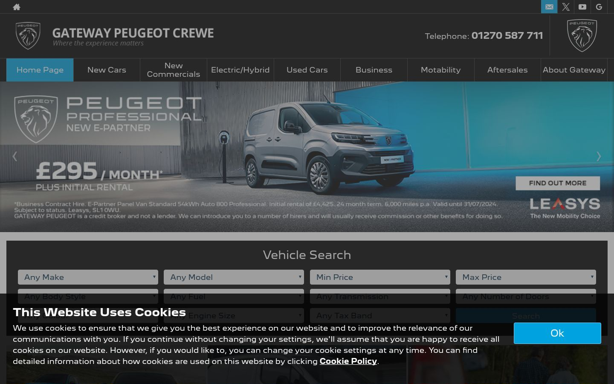
Task: Click the home icon in top bar
Action: point(17,7)
